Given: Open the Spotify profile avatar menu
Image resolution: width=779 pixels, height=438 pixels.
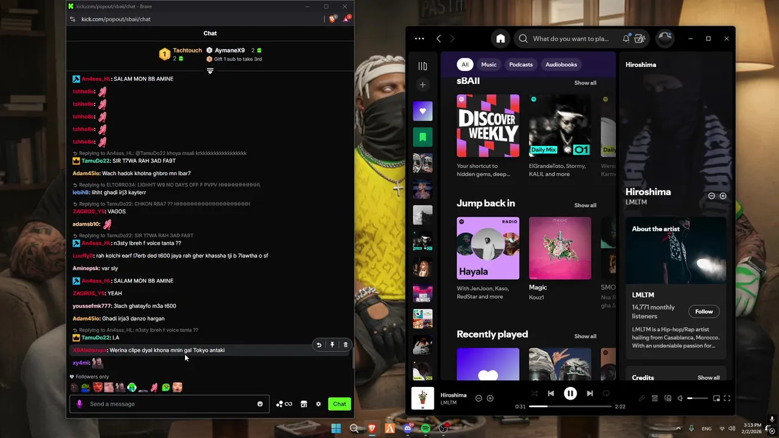Looking at the screenshot, I should [665, 38].
